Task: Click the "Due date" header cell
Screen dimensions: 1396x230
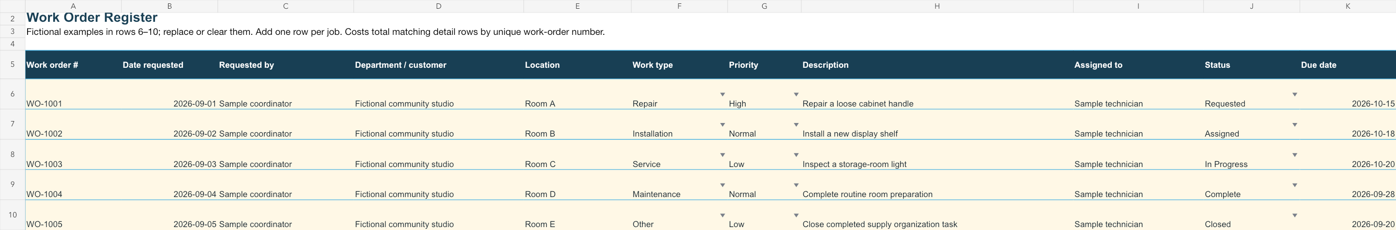Action: [x=1348, y=65]
